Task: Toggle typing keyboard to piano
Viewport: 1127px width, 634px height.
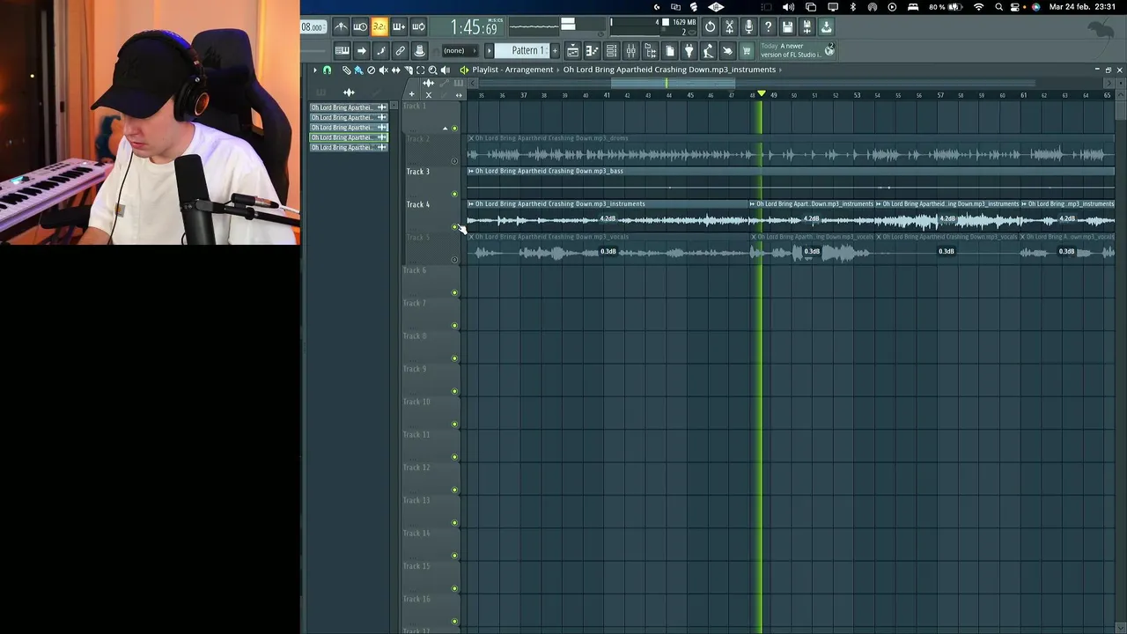Action: click(342, 51)
